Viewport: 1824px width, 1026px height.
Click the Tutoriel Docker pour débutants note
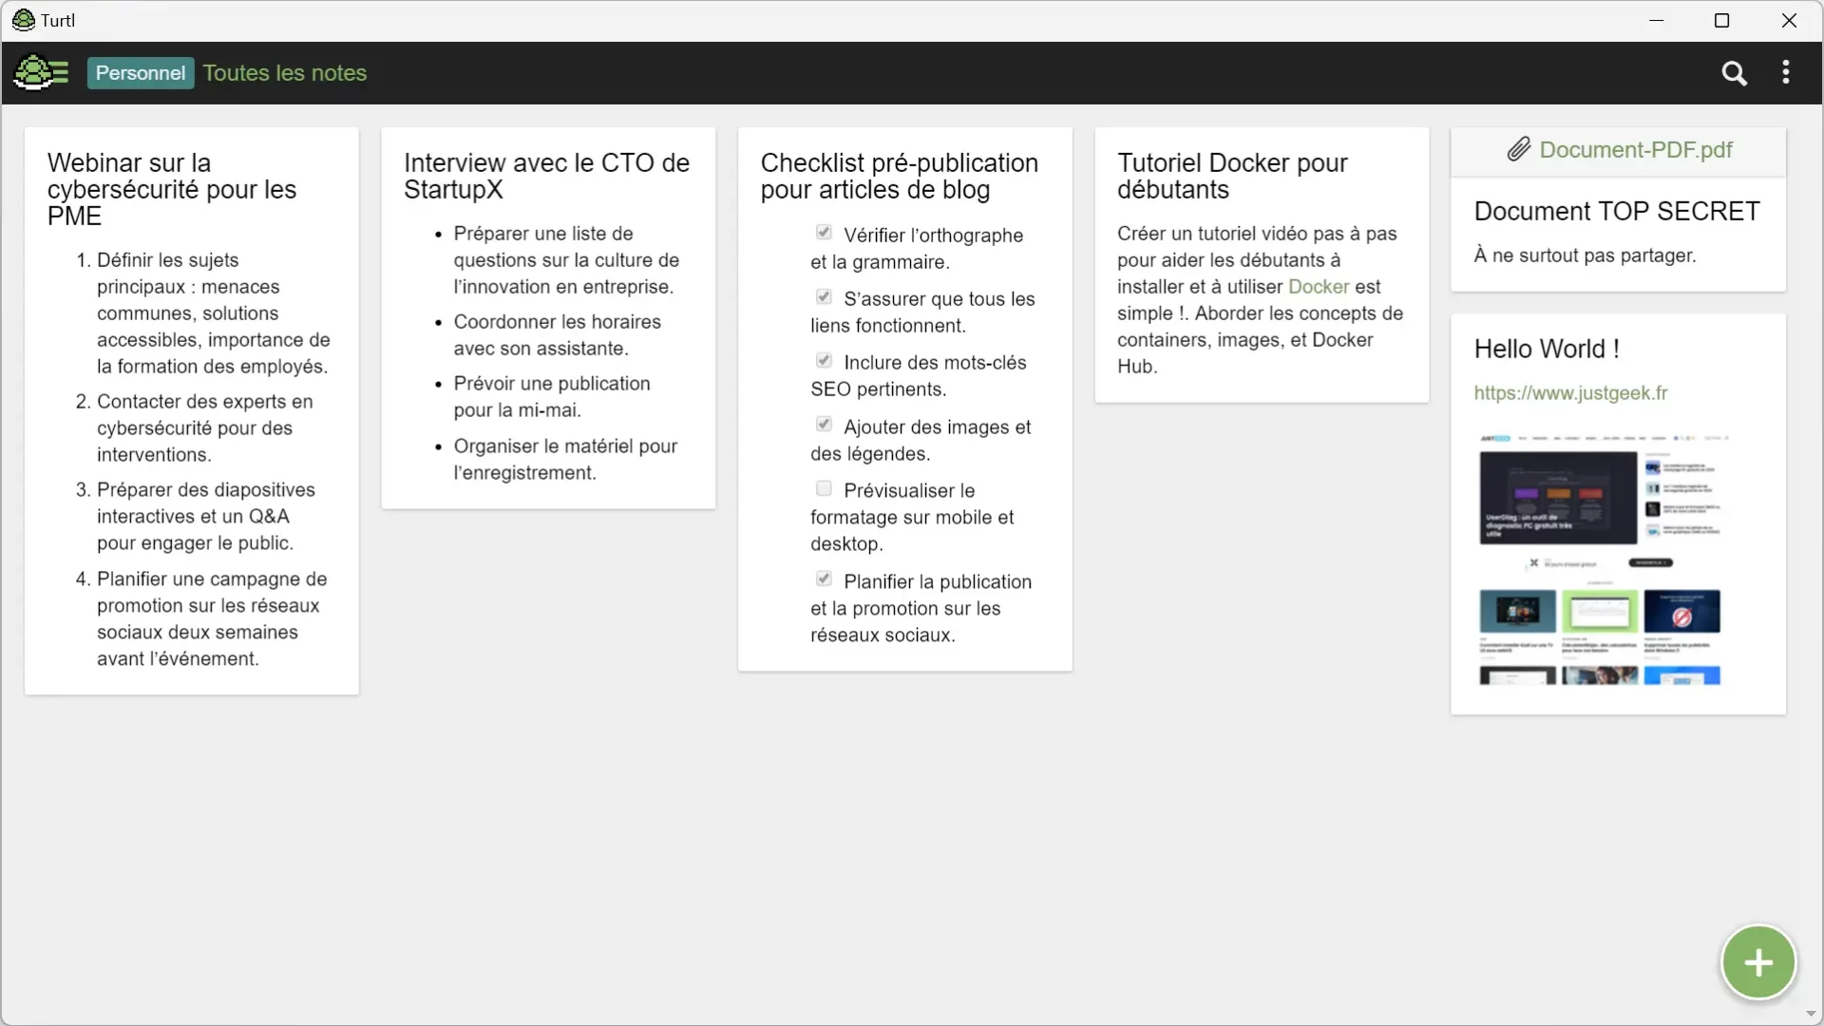1262,263
